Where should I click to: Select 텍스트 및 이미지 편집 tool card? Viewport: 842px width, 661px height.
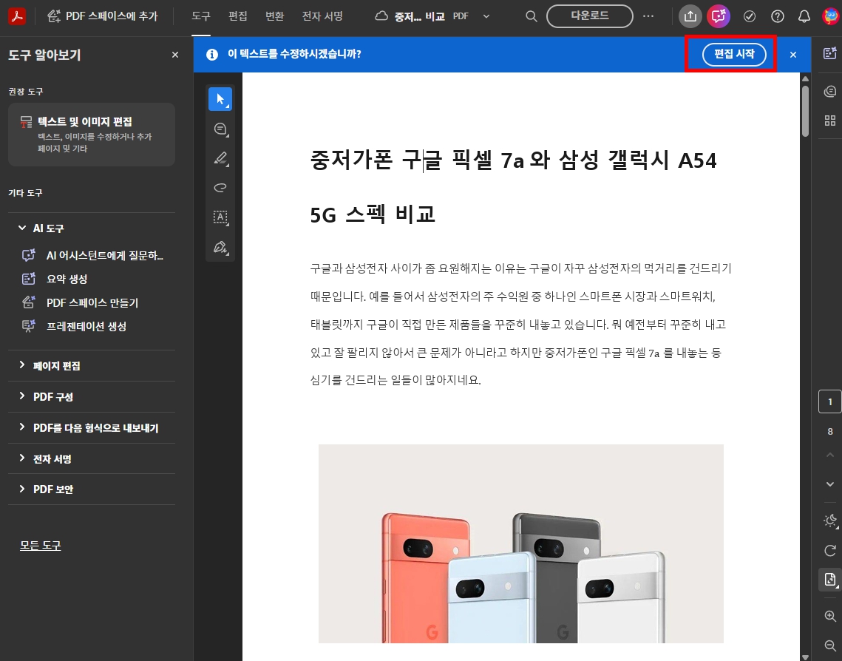point(91,135)
